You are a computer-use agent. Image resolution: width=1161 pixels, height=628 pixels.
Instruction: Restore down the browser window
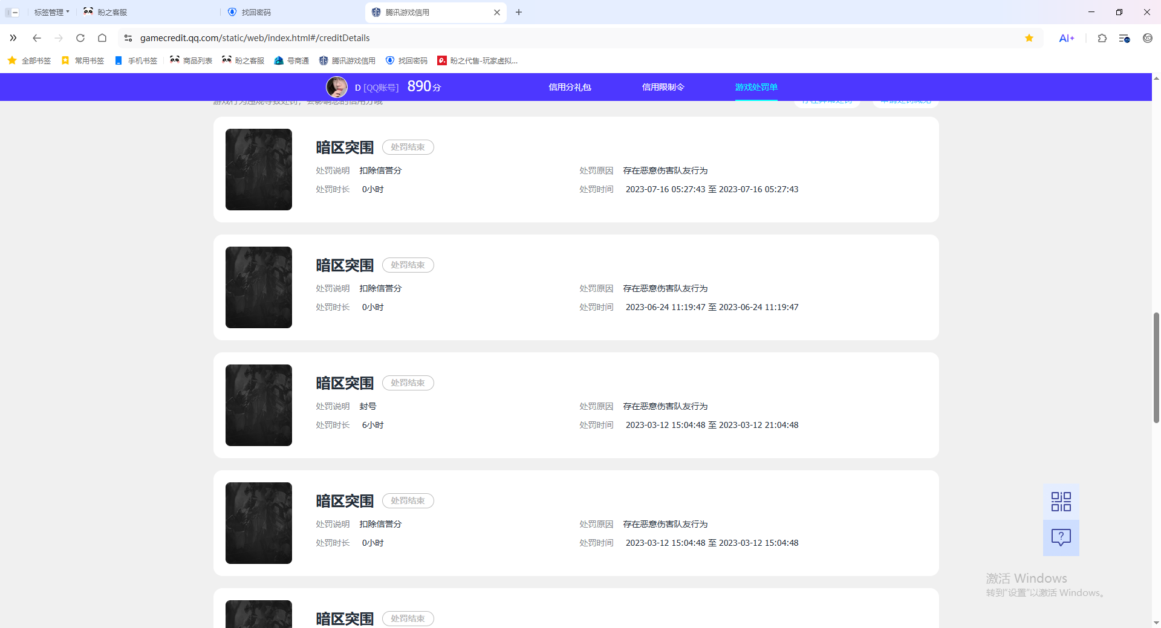tap(1119, 12)
